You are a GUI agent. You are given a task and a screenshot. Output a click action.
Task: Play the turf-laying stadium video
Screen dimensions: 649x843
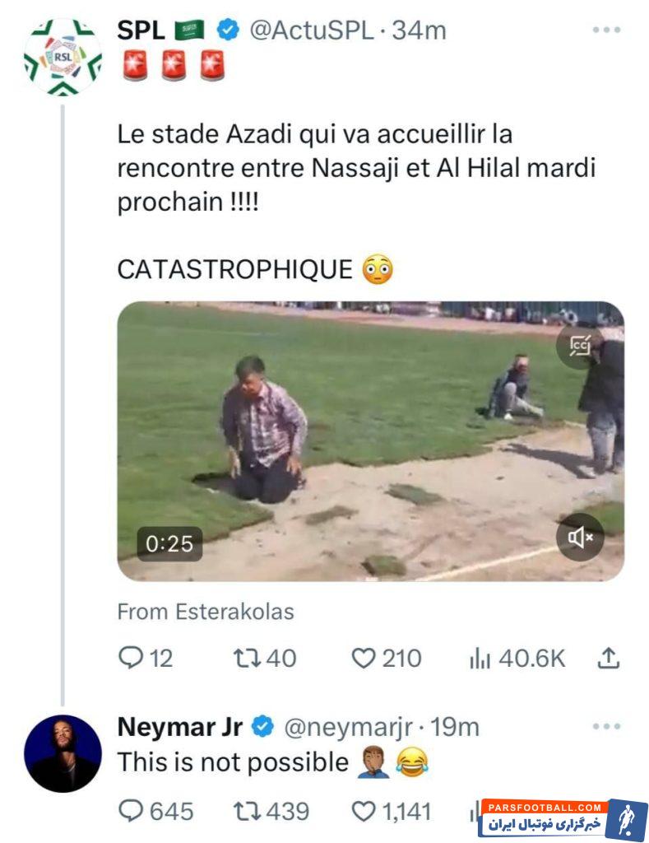[x=370, y=441]
